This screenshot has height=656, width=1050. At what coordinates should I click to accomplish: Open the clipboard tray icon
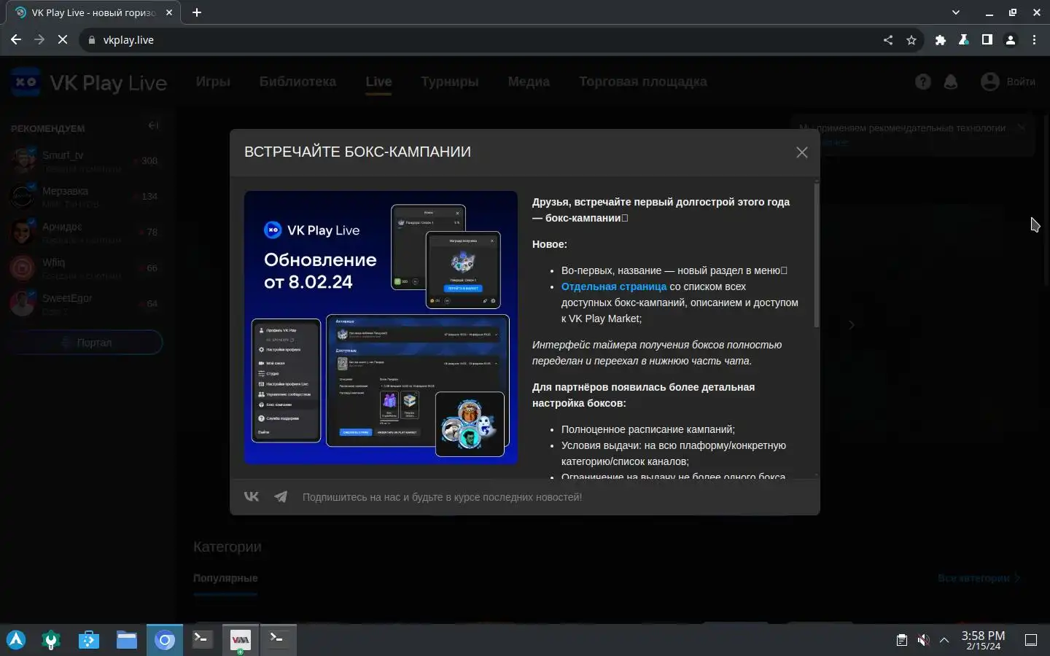902,640
